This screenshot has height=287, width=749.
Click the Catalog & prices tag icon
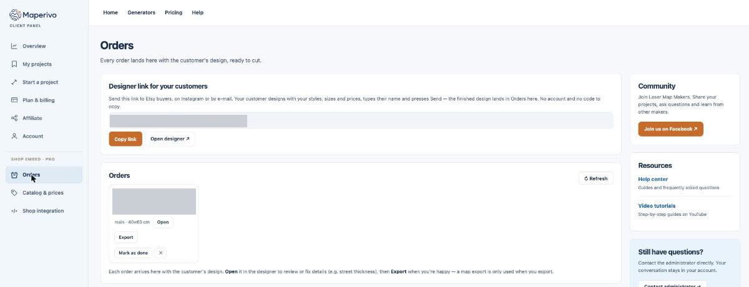pyautogui.click(x=14, y=193)
